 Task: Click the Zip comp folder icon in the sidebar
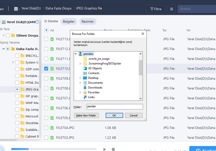(x=22, y=109)
